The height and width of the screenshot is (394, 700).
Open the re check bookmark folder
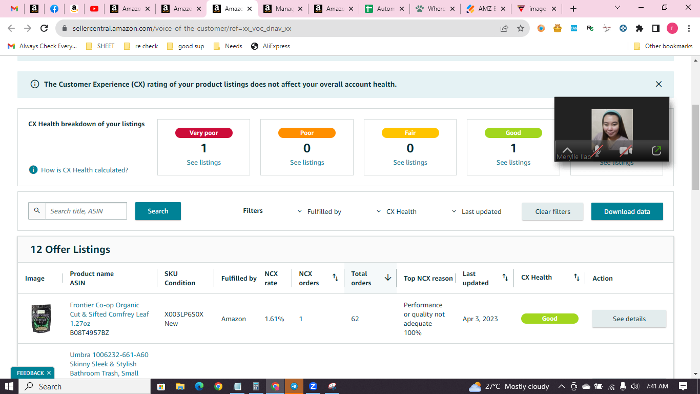pos(141,46)
